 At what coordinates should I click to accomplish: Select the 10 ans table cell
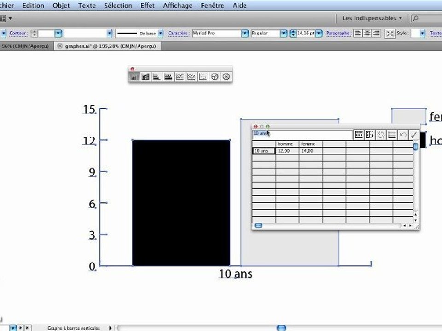(x=264, y=151)
